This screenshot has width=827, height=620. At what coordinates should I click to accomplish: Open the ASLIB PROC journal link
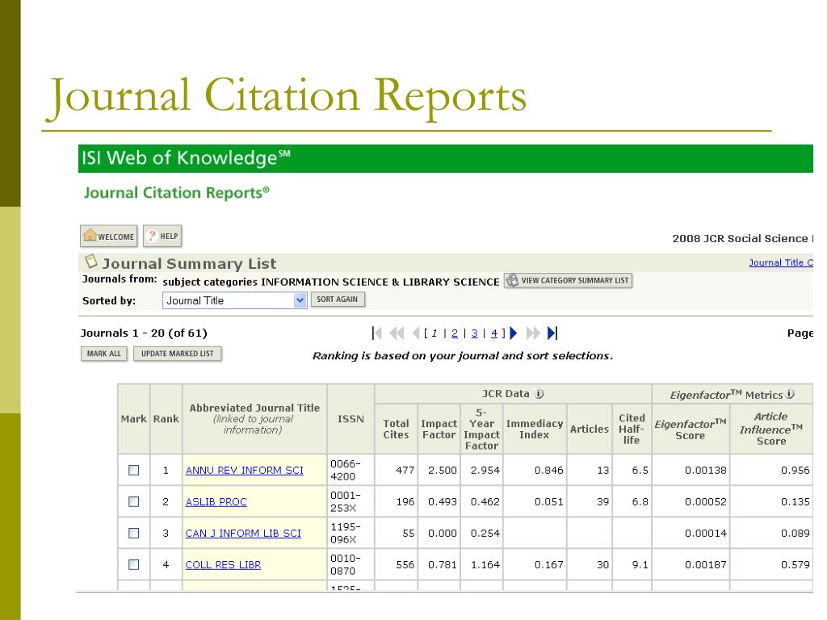click(x=216, y=502)
